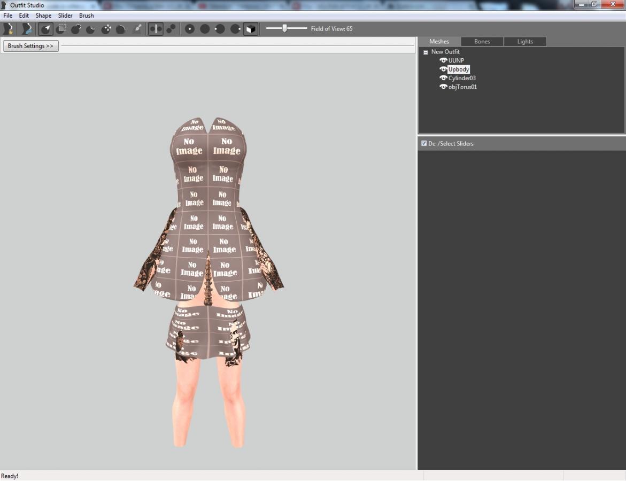
Task: Hide the Upbody mesh via eye icon
Action: (443, 69)
